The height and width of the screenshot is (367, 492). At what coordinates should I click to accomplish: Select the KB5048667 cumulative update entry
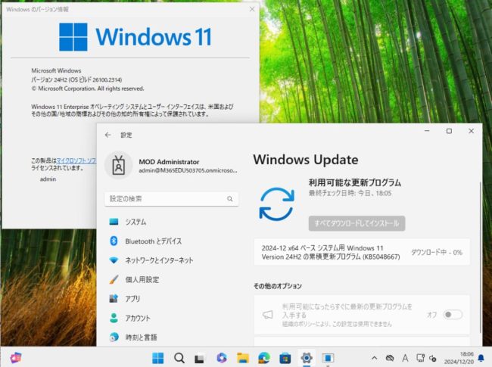coord(362,252)
